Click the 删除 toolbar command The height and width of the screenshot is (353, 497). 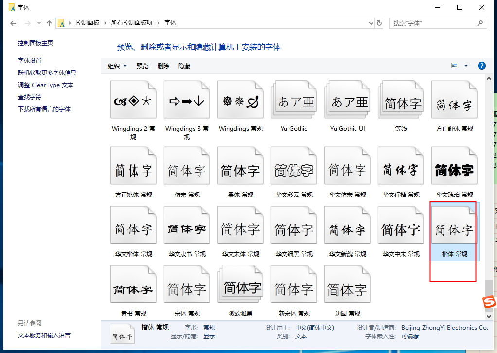(x=163, y=66)
